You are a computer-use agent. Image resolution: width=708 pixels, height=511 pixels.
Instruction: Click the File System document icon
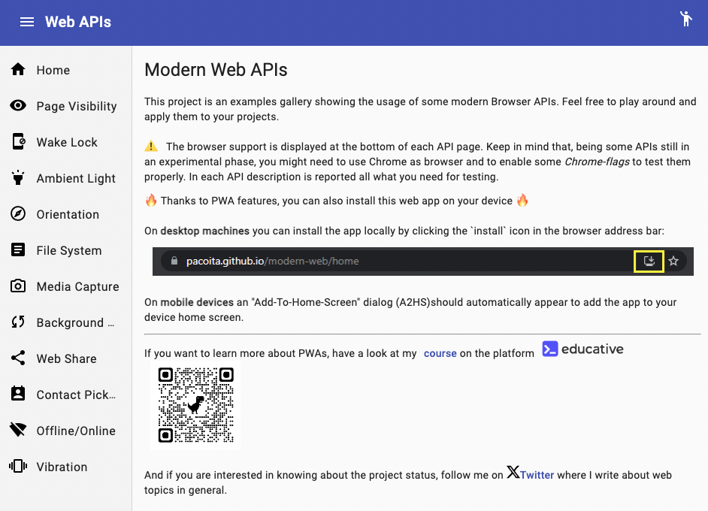point(18,250)
